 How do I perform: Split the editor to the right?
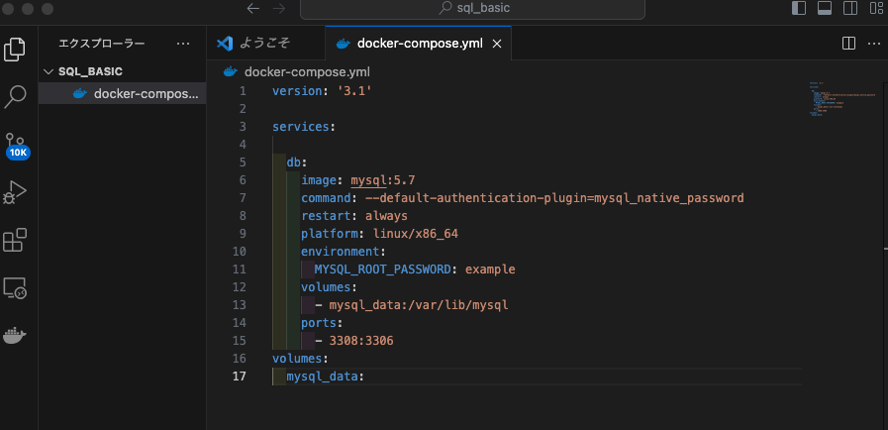coord(848,44)
